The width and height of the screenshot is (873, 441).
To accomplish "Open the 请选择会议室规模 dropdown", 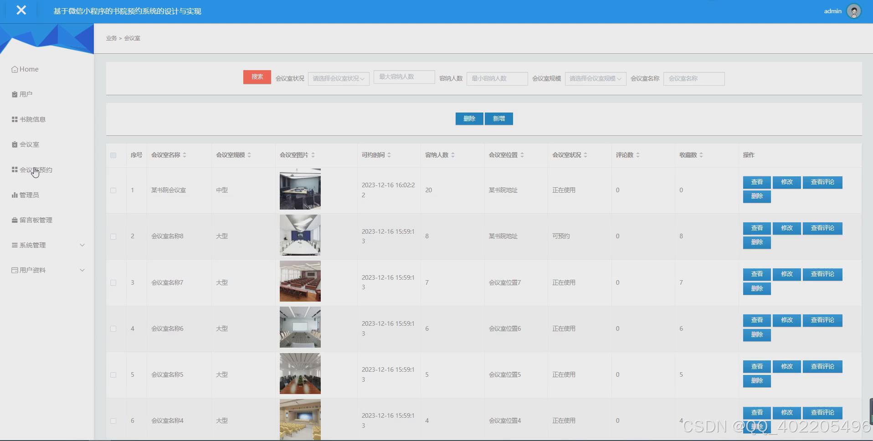I will (x=595, y=78).
